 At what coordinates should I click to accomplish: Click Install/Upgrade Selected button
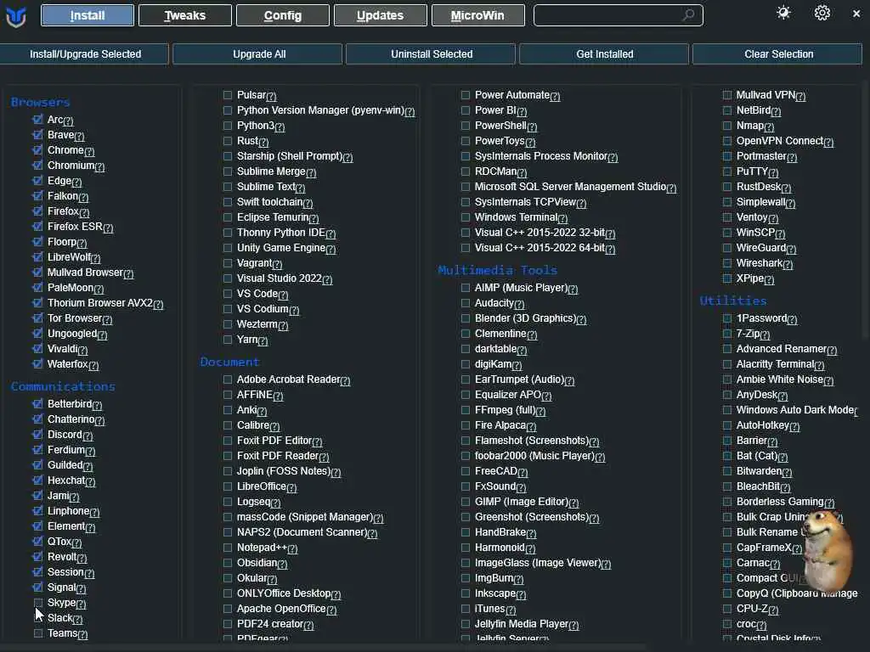click(x=84, y=53)
